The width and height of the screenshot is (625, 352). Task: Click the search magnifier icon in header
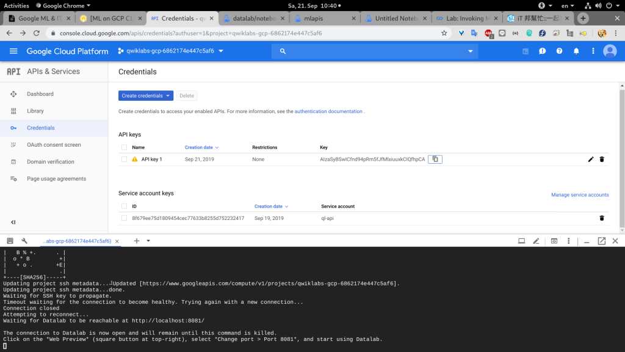[x=283, y=51]
